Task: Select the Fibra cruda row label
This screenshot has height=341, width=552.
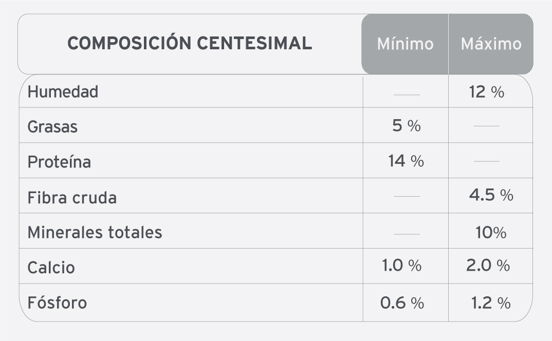Action: point(72,197)
